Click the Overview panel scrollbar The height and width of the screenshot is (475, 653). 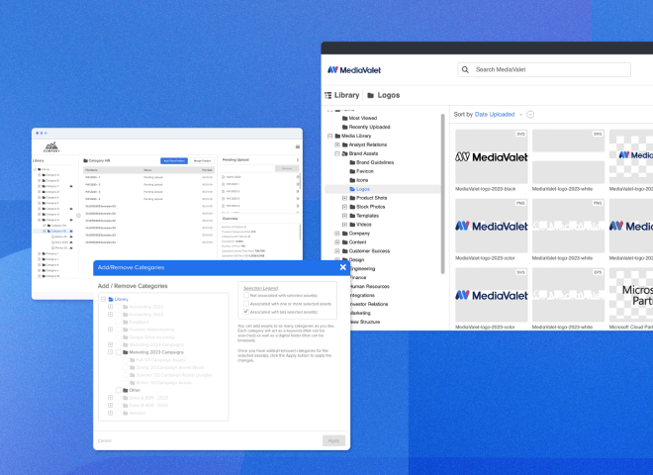pyautogui.click(x=300, y=233)
